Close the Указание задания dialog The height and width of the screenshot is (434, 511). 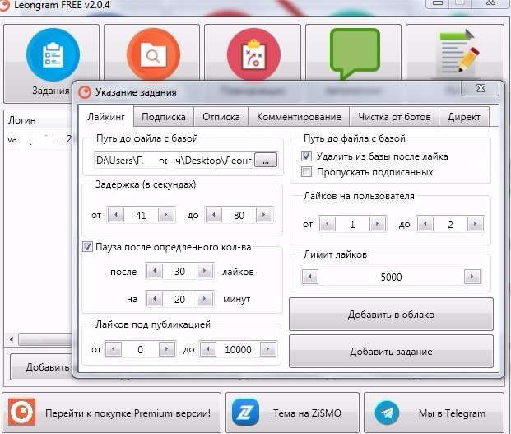click(x=480, y=88)
